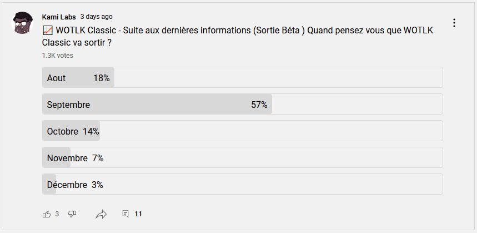Click the like count number 3

(57, 214)
